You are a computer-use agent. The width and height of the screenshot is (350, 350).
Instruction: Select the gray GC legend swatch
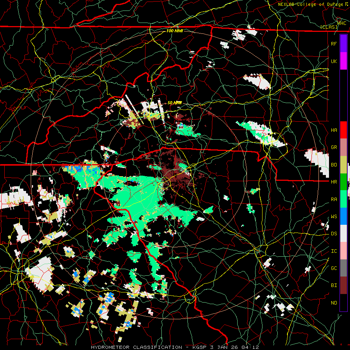pos(343,268)
